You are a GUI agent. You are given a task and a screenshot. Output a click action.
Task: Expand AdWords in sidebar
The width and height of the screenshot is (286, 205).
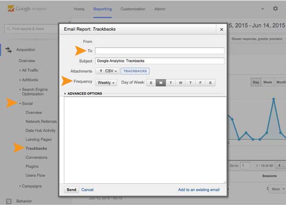click(29, 80)
